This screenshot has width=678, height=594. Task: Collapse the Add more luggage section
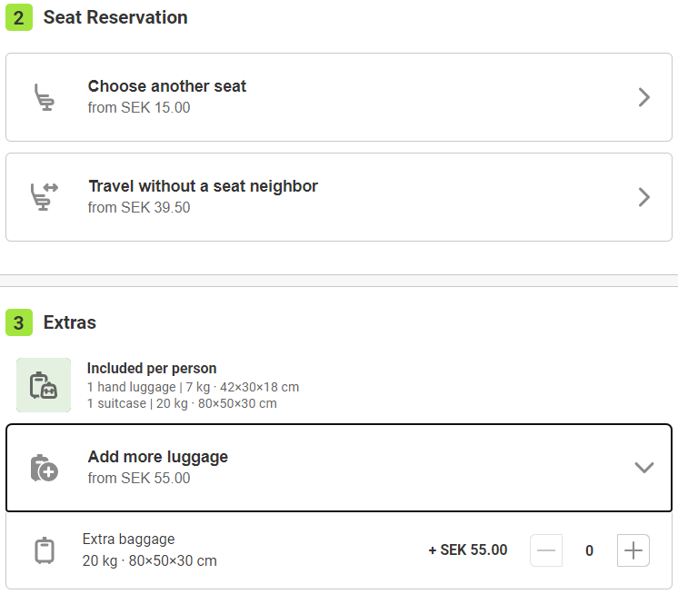[x=643, y=468]
